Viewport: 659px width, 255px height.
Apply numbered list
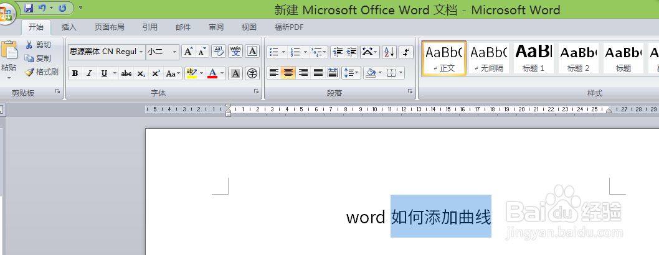(295, 52)
